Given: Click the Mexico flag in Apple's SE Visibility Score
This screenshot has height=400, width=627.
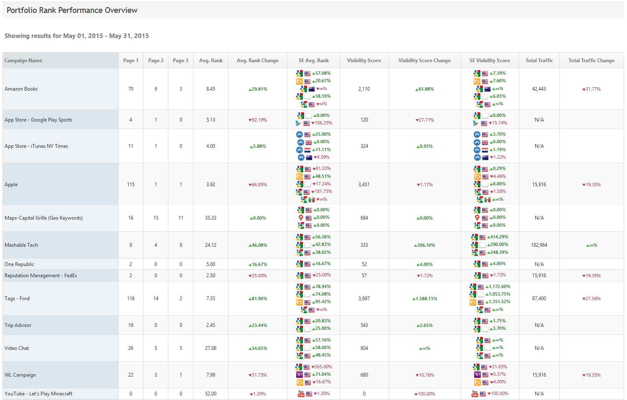Looking at the screenshot, I should tap(487, 200).
